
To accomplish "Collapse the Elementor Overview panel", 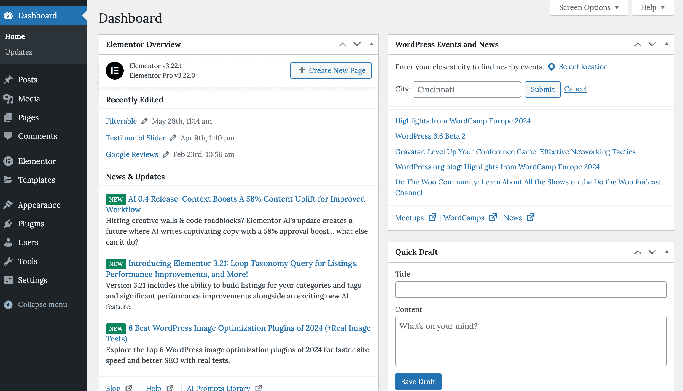I will pos(372,44).
